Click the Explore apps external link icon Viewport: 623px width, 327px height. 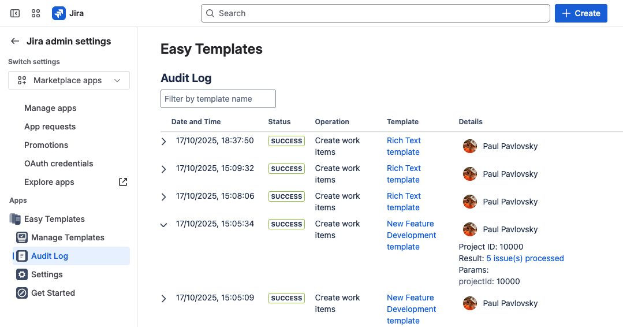123,182
